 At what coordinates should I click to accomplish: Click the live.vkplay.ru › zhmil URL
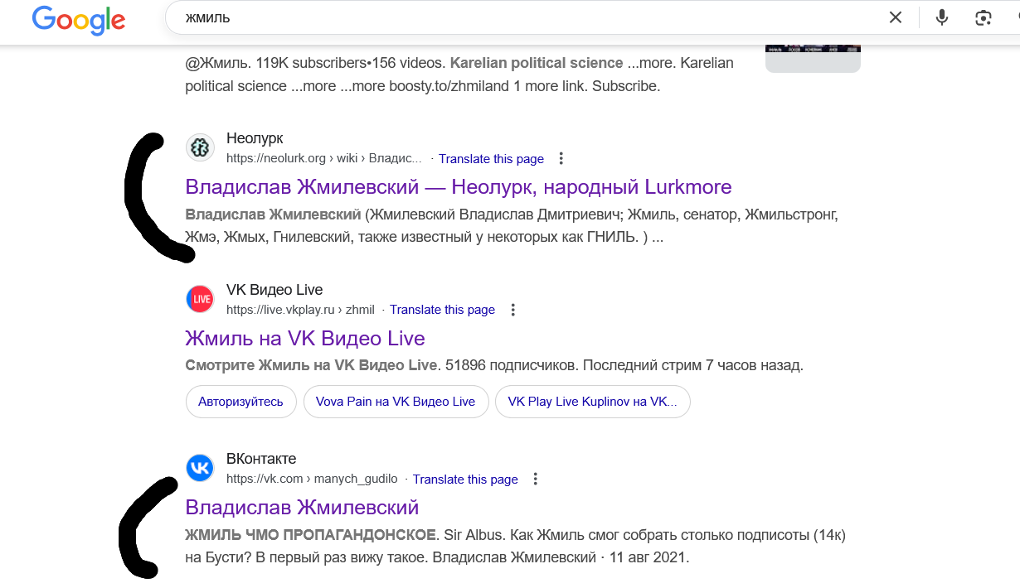(300, 310)
